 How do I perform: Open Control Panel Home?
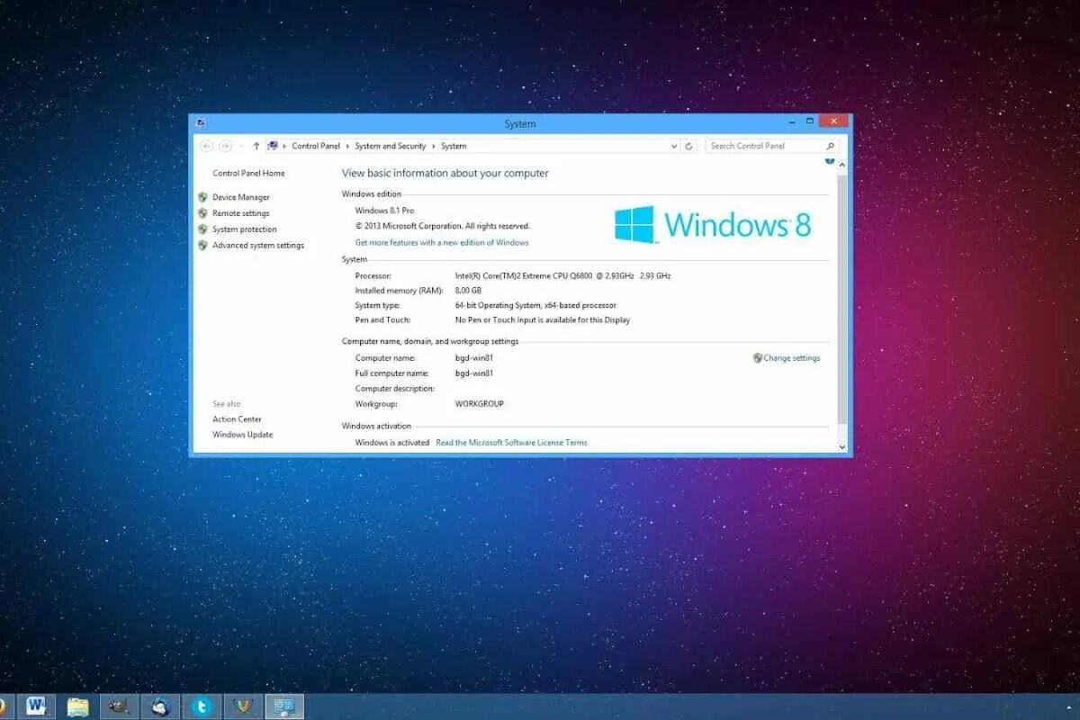point(248,174)
